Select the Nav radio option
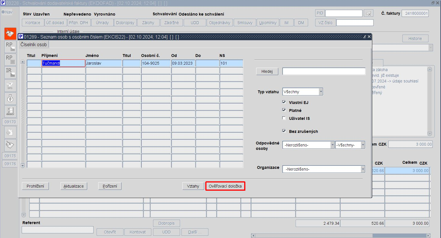Screen dimensions: 441x238 tap(3, 12)
